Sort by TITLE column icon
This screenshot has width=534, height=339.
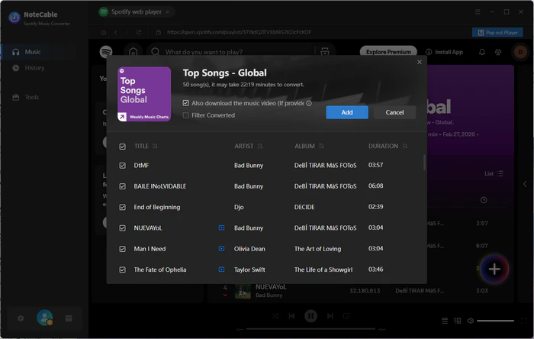(x=155, y=146)
